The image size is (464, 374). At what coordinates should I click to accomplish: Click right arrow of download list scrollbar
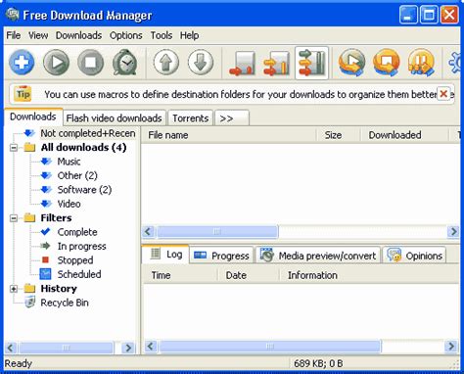(453, 232)
